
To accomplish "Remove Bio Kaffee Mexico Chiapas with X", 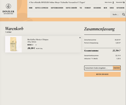I will click(x=80, y=38).
